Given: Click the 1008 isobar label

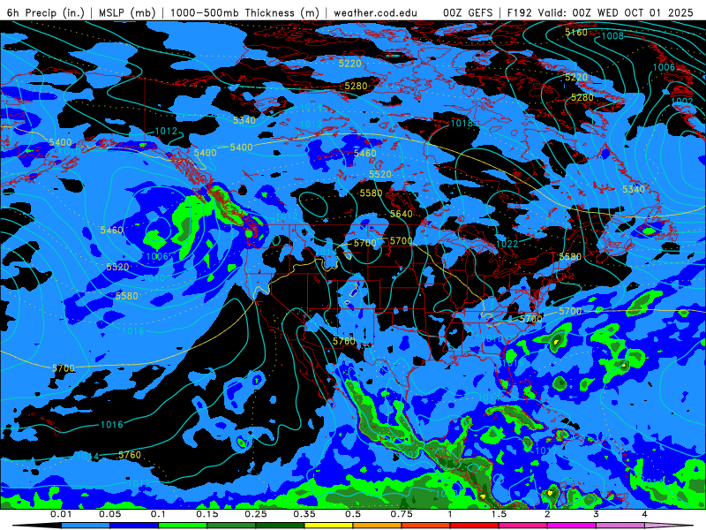Looking at the screenshot, I should pos(612,35).
